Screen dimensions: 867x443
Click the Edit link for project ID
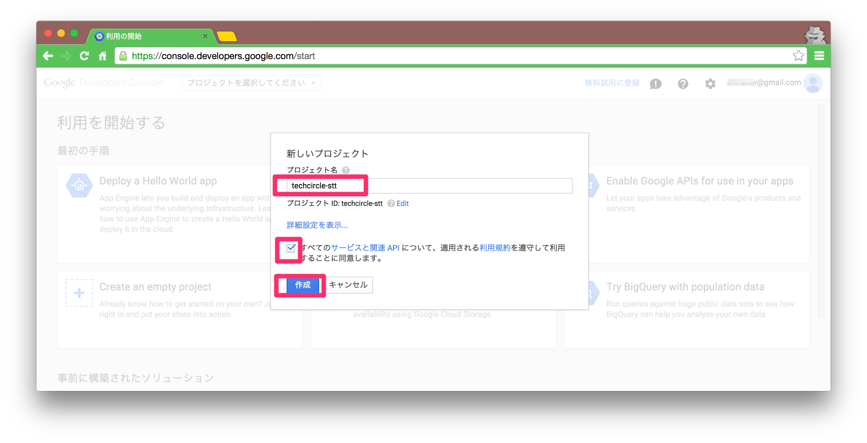402,204
